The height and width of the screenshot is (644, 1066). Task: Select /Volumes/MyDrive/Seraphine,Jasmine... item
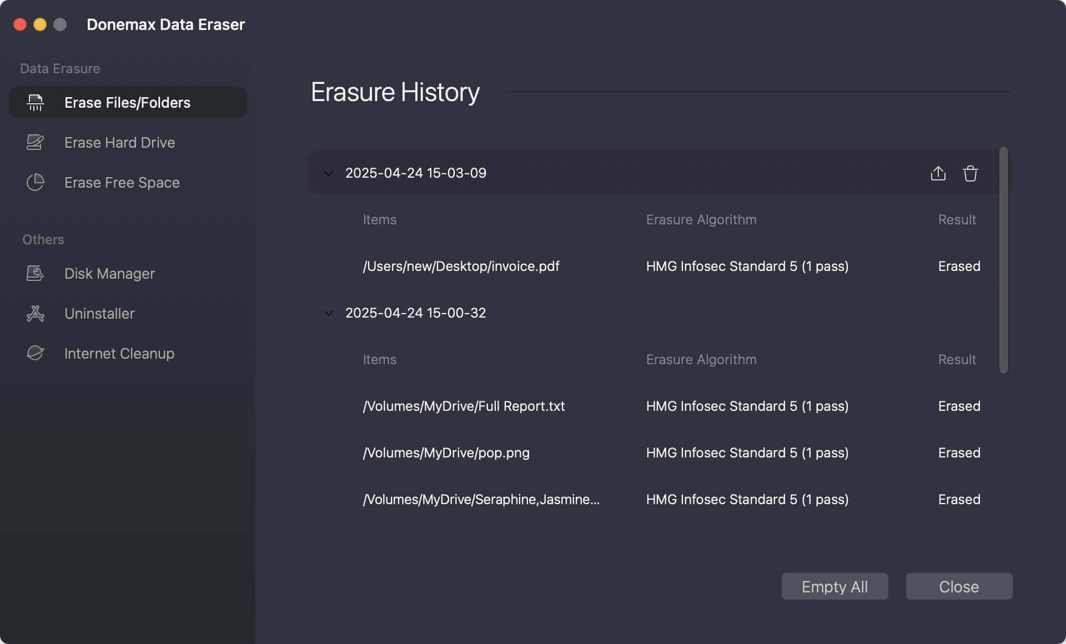tap(481, 500)
